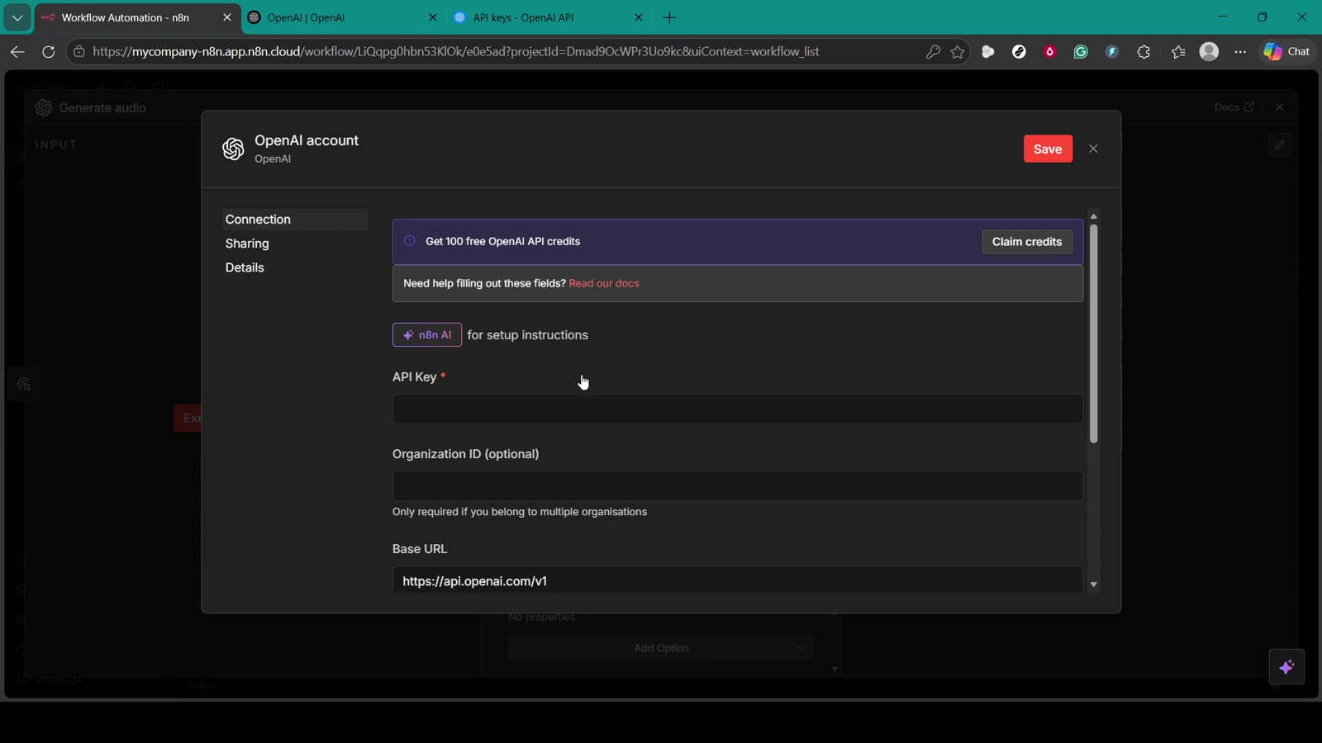Open the Favorites list icon
Screen dimensions: 1322x743
(1178, 51)
